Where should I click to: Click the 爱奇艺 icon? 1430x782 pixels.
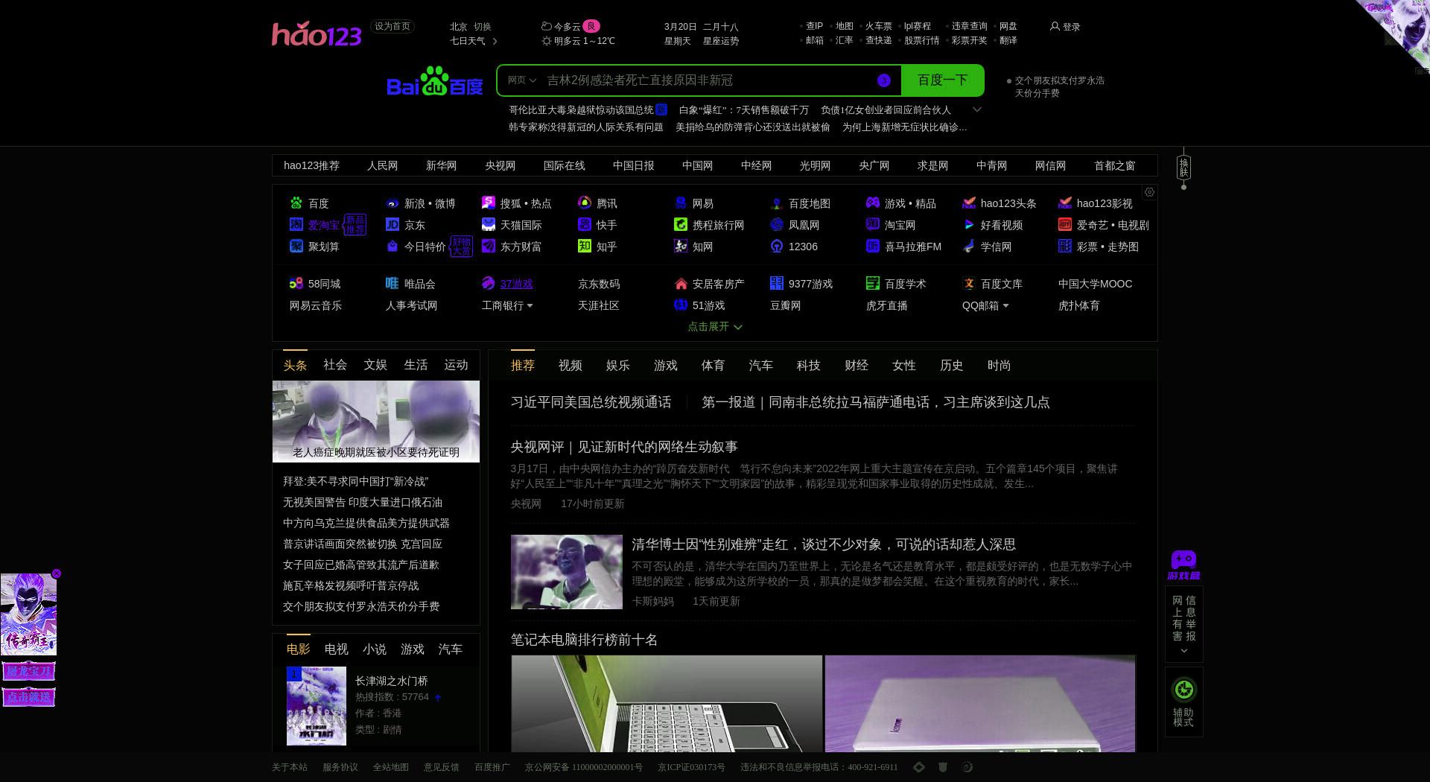pos(1064,224)
